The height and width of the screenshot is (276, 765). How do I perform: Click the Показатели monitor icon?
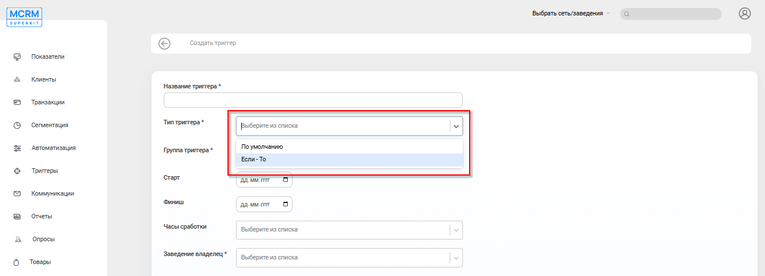tap(17, 56)
